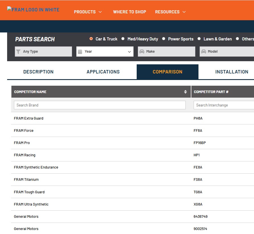
Task: Click the car icon in Model field
Action: 204,52
